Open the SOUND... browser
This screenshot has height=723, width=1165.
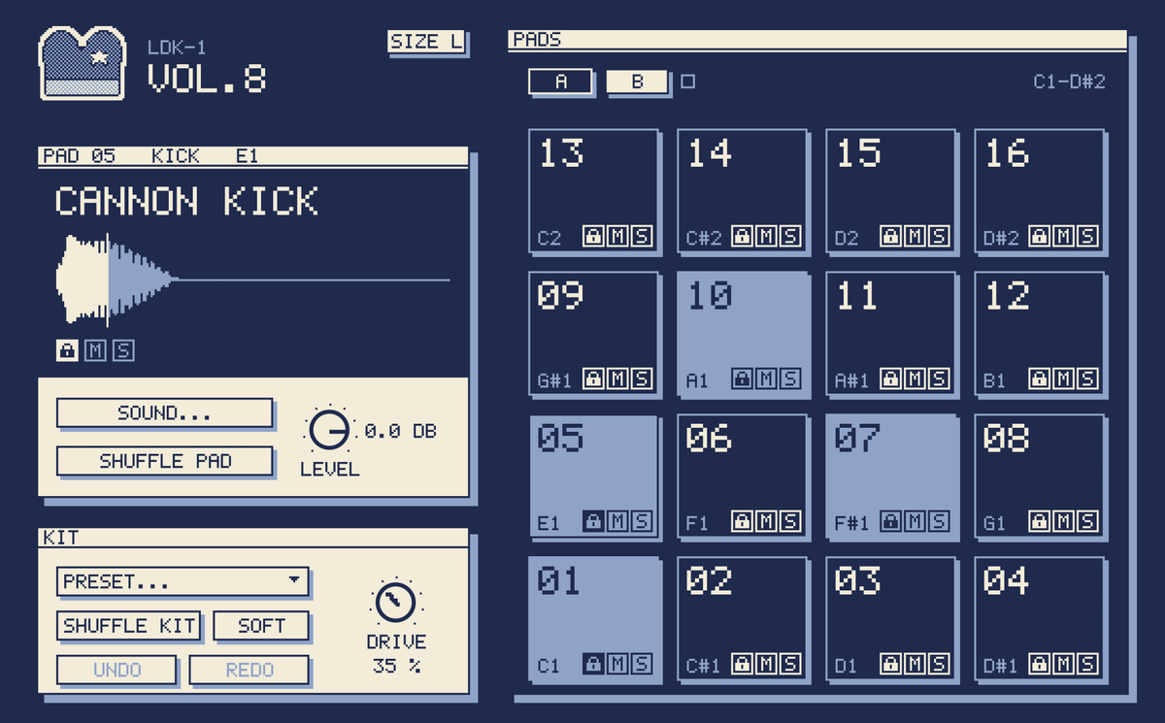[164, 413]
